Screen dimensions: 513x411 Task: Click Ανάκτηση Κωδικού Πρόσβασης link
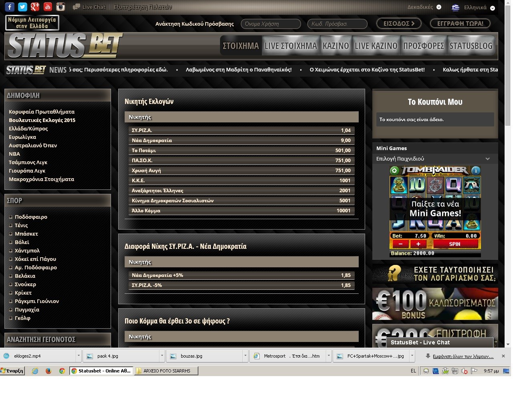(194, 24)
